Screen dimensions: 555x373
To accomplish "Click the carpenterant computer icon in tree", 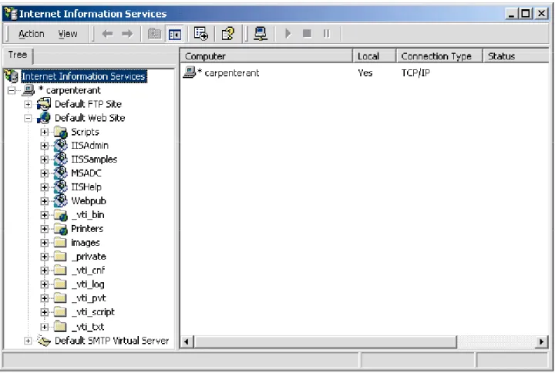I will click(x=29, y=90).
